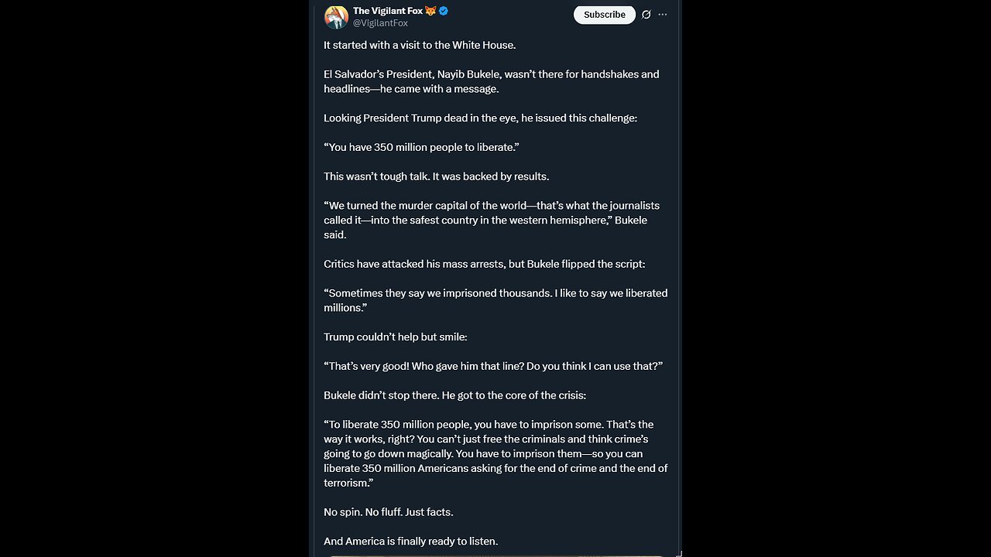Open The Vigilant Fox display name link
Screen dimensions: 991x557
pos(388,11)
